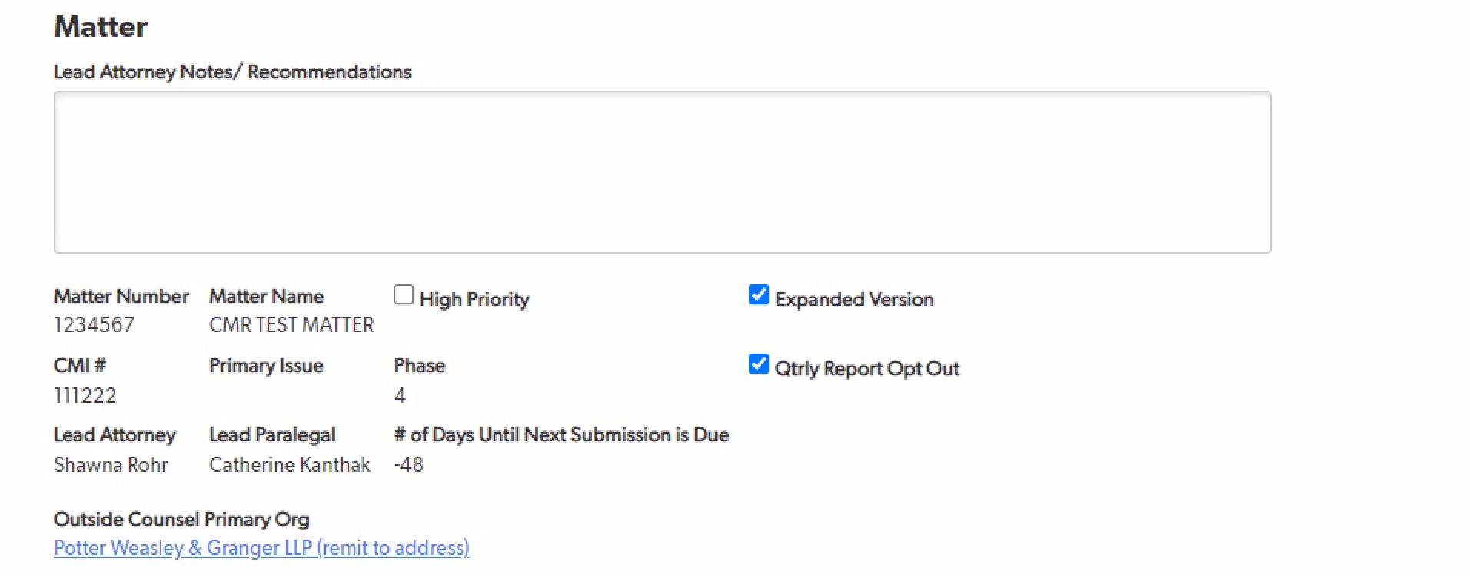Click the lead attorney name Shawna Rohr
Screen dimensions: 1470x575
click(x=111, y=465)
